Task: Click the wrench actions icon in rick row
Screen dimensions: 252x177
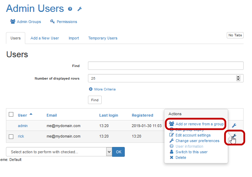Action: coord(234,136)
